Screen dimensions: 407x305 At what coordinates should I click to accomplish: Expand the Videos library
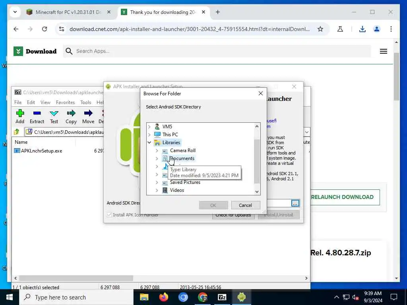157,190
